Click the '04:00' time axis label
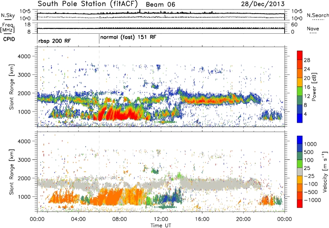 pos(79,219)
